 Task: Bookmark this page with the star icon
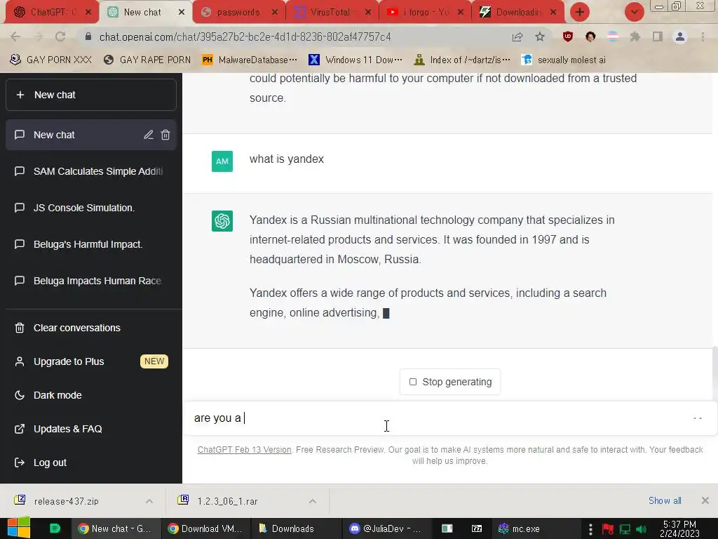click(x=540, y=36)
